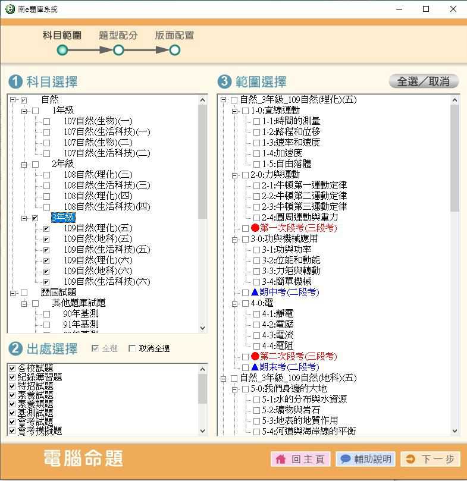
Task: Click the blue triangle icon beside 期末考(二段考)
Action: click(255, 367)
